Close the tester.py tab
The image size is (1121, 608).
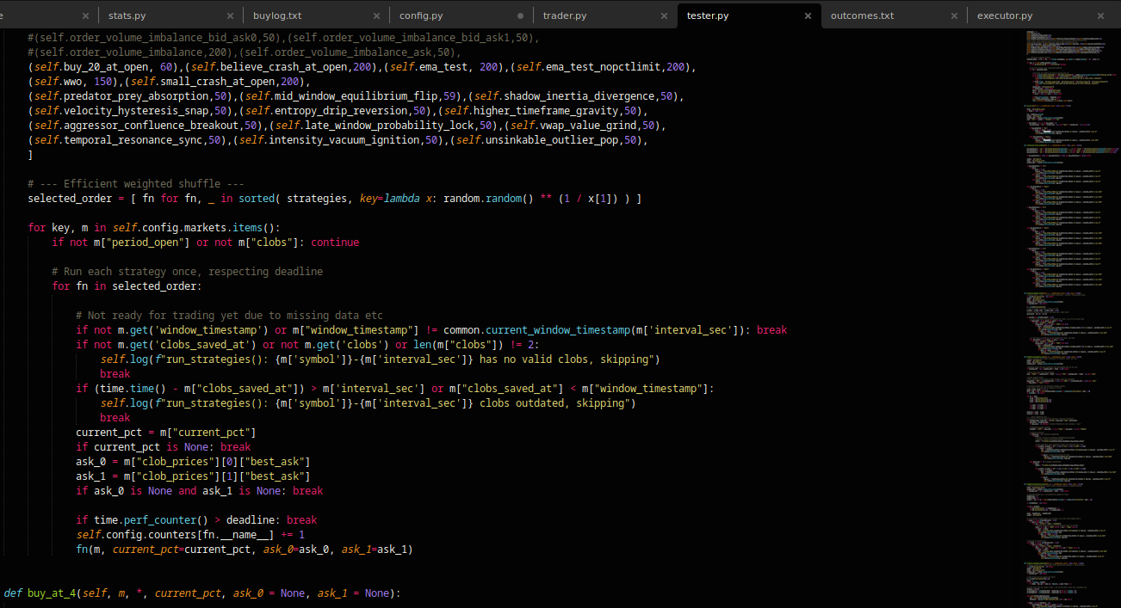(808, 15)
